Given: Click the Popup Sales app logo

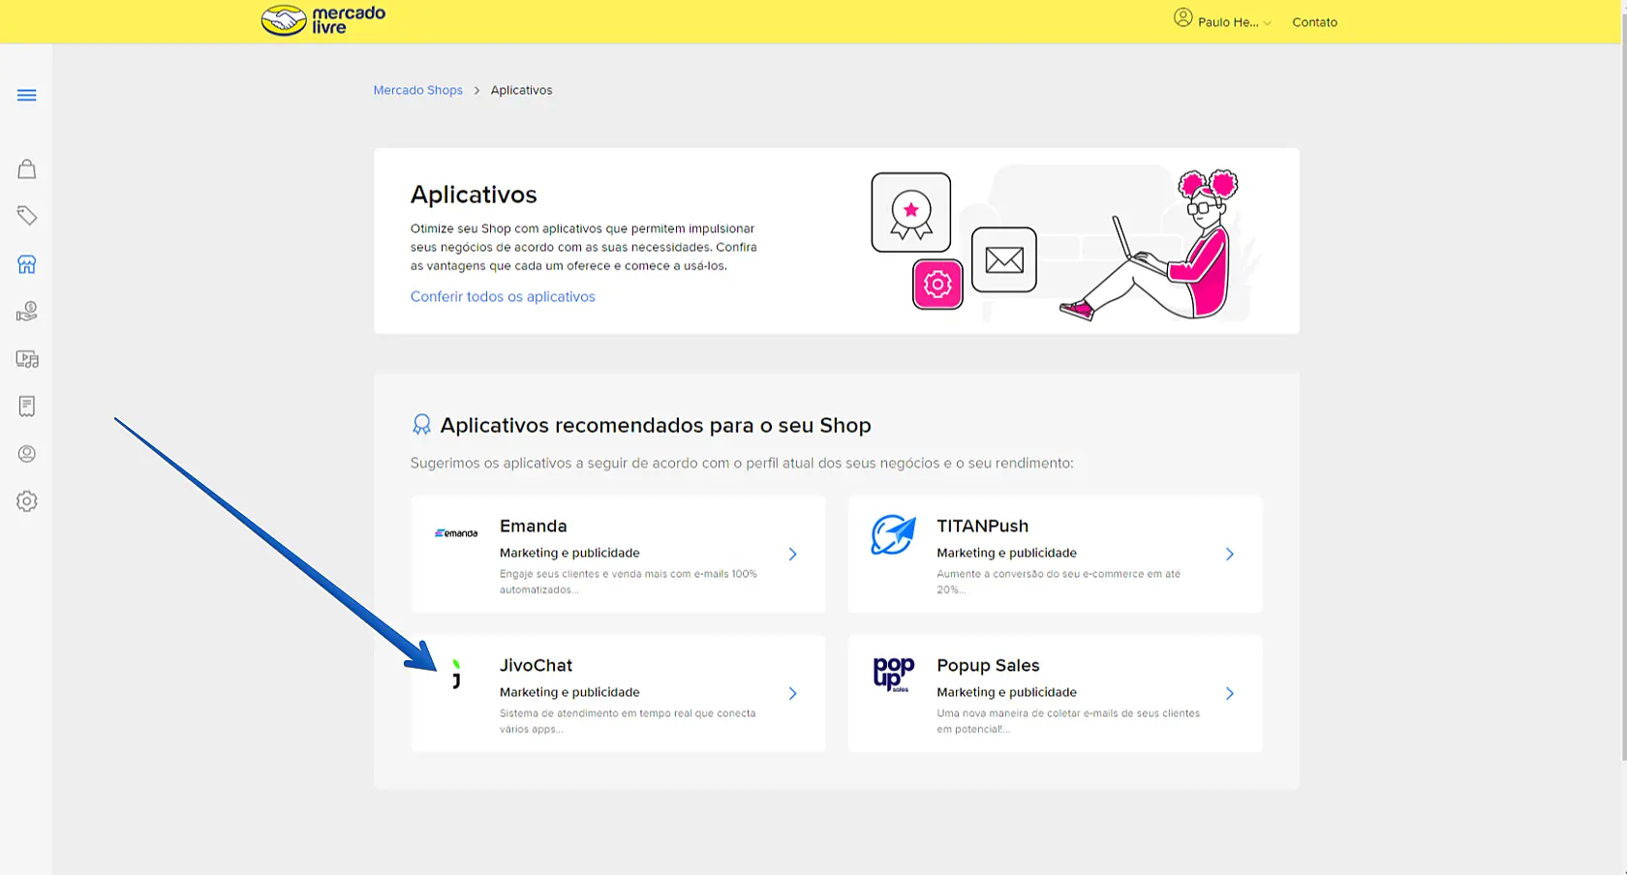Looking at the screenshot, I should pyautogui.click(x=892, y=674).
